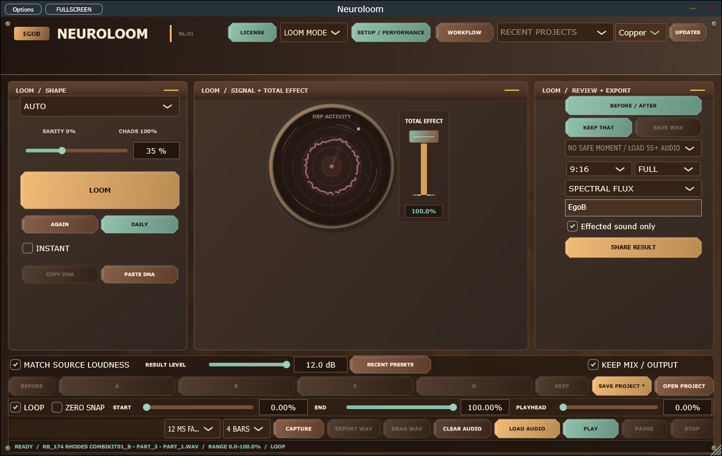
Task: Click the Playhead slider handle
Action: [563, 407]
